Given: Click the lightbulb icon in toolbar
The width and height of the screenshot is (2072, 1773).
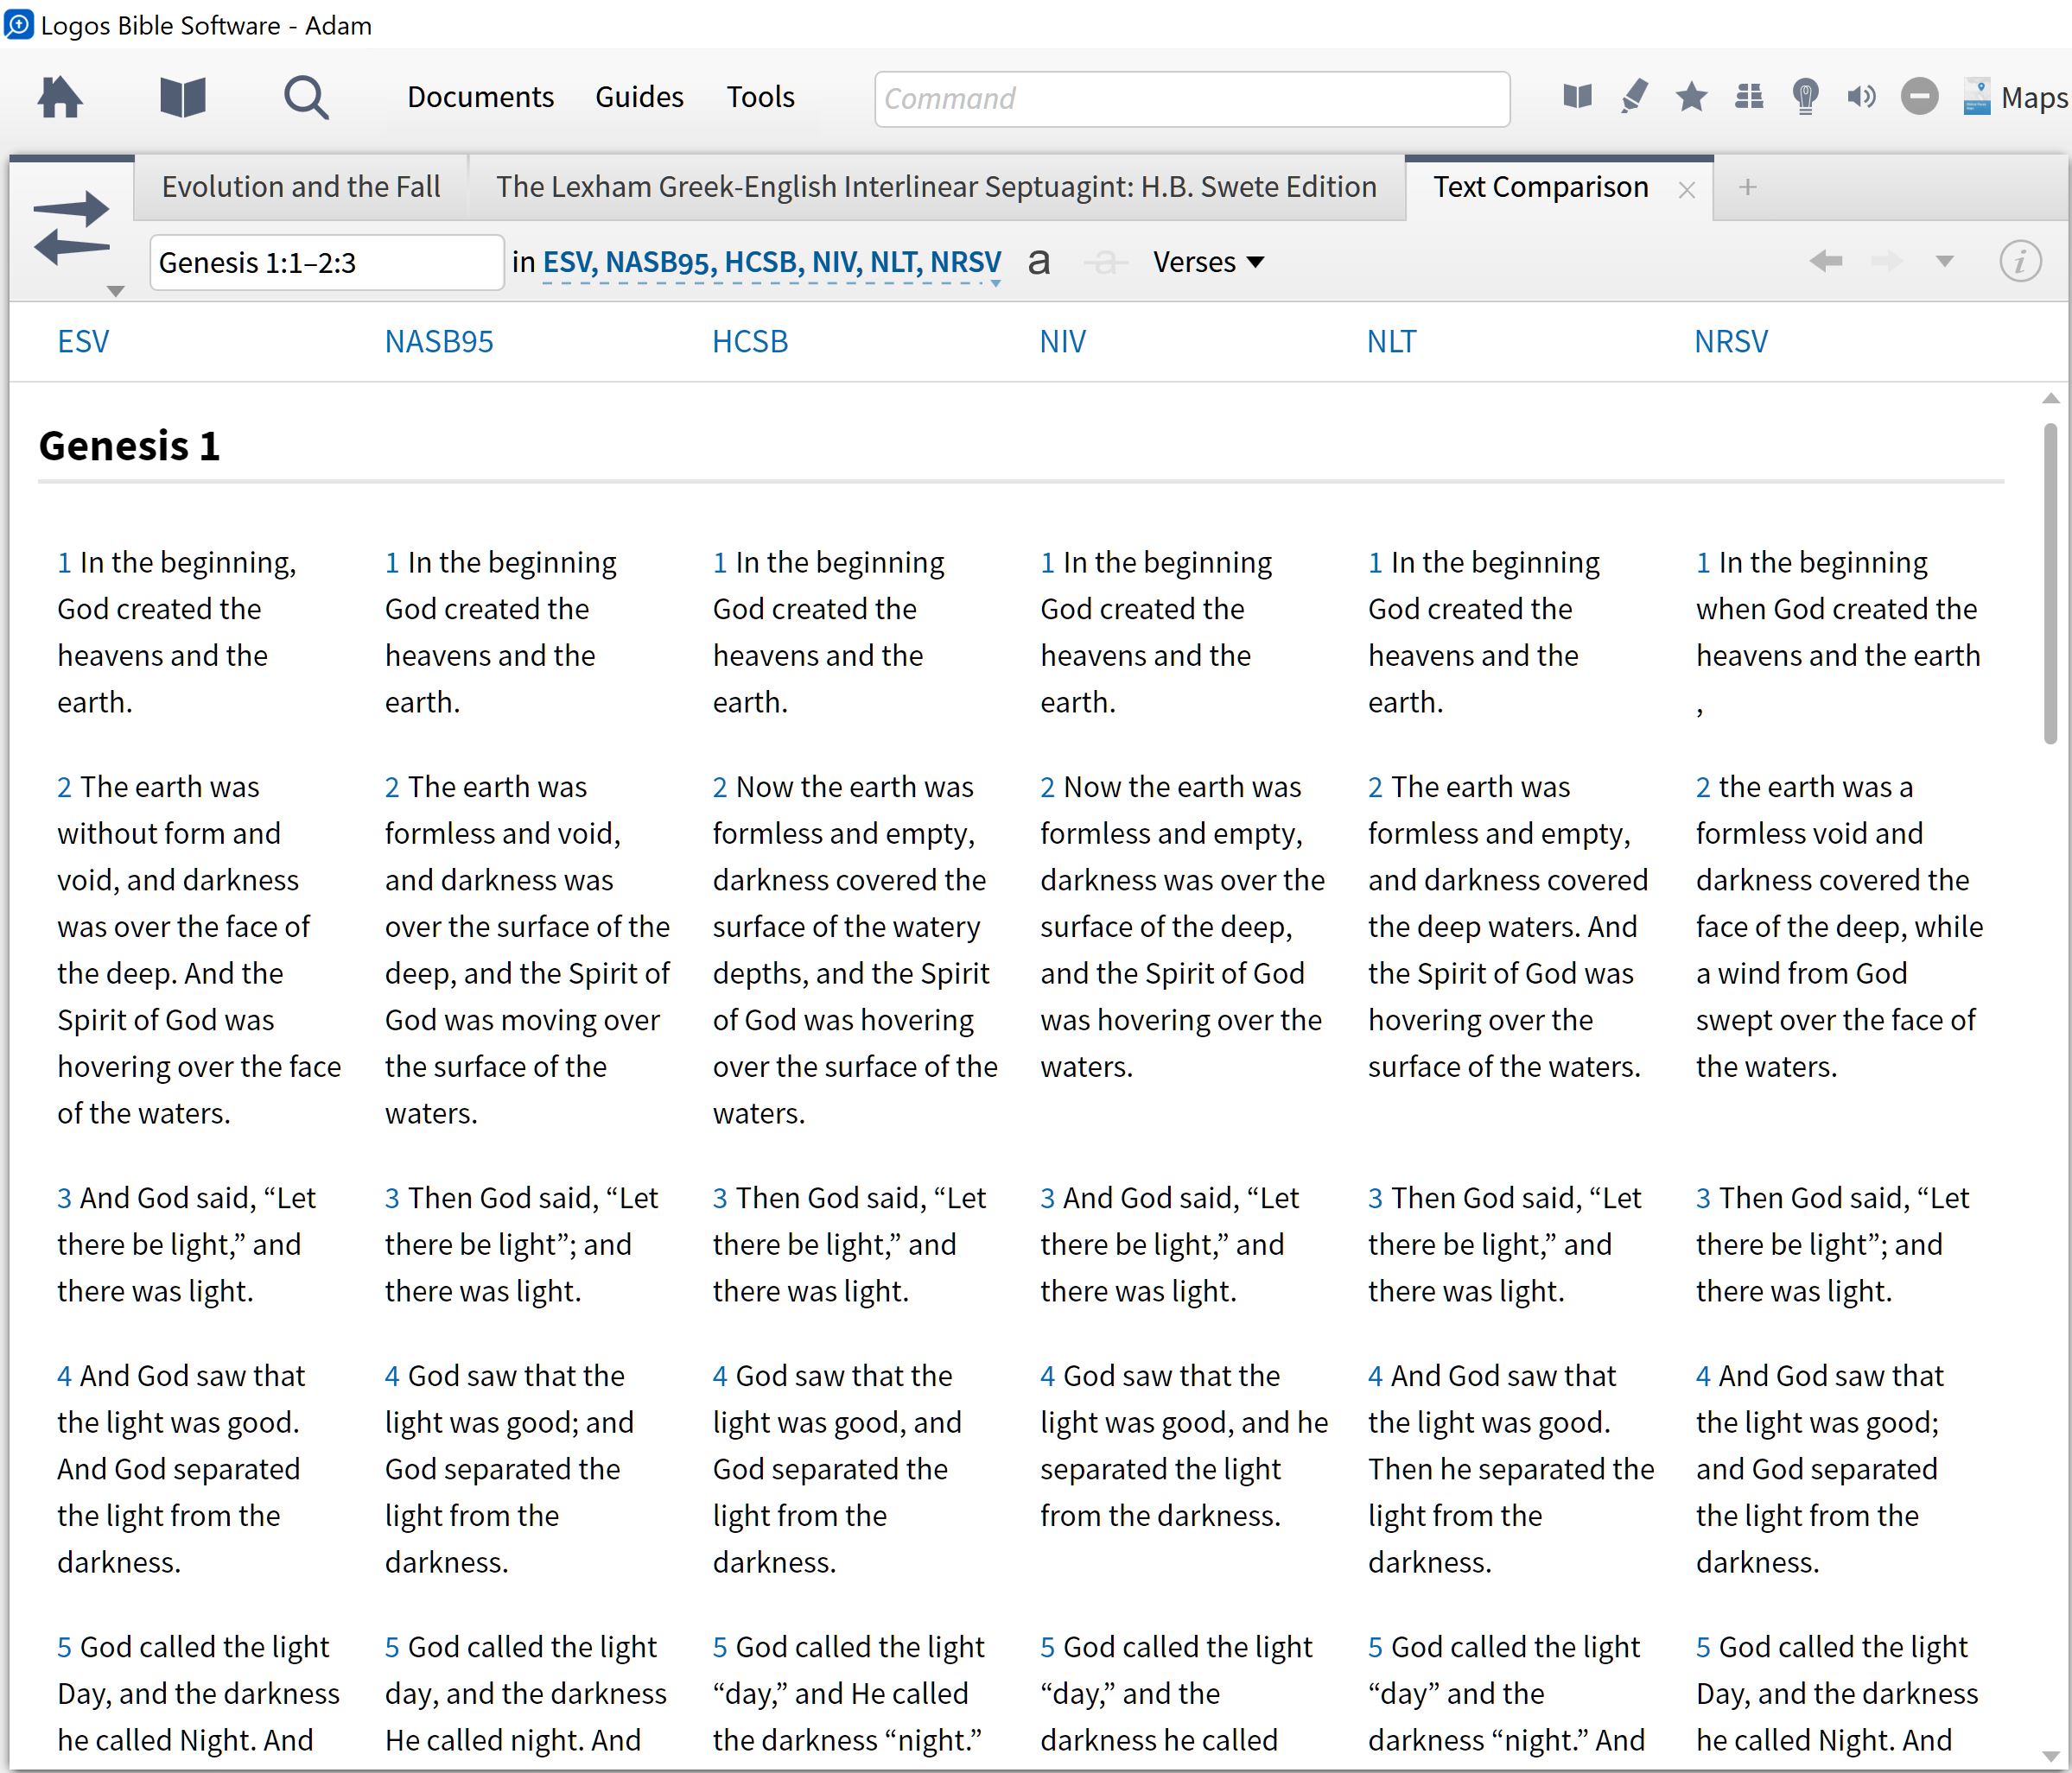Looking at the screenshot, I should click(x=1805, y=97).
